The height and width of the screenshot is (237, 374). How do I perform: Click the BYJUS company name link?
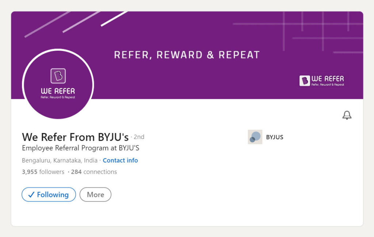tap(275, 137)
